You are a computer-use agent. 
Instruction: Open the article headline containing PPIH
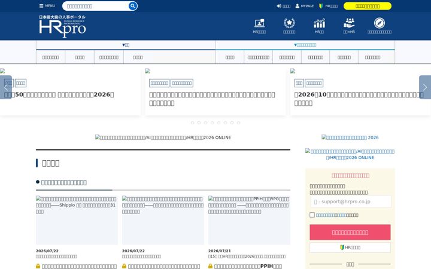pos(248,266)
